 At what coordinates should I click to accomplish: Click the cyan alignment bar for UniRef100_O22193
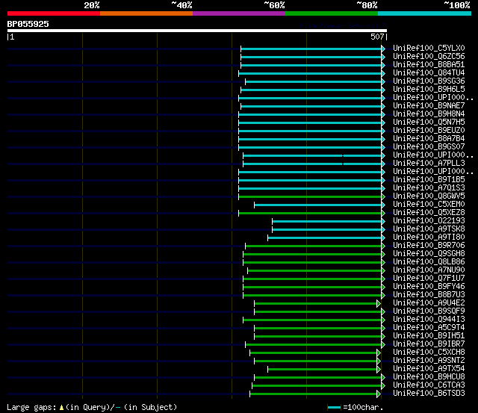click(327, 222)
